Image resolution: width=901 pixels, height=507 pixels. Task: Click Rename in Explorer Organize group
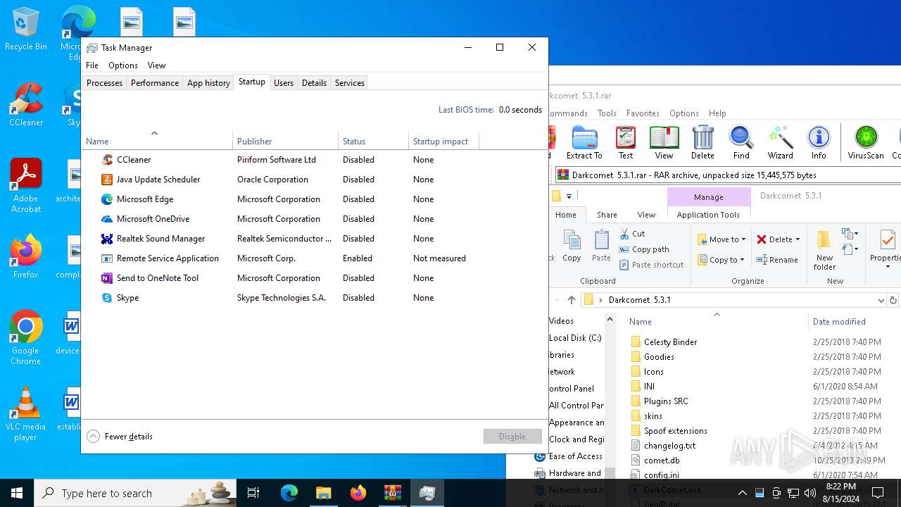(777, 260)
